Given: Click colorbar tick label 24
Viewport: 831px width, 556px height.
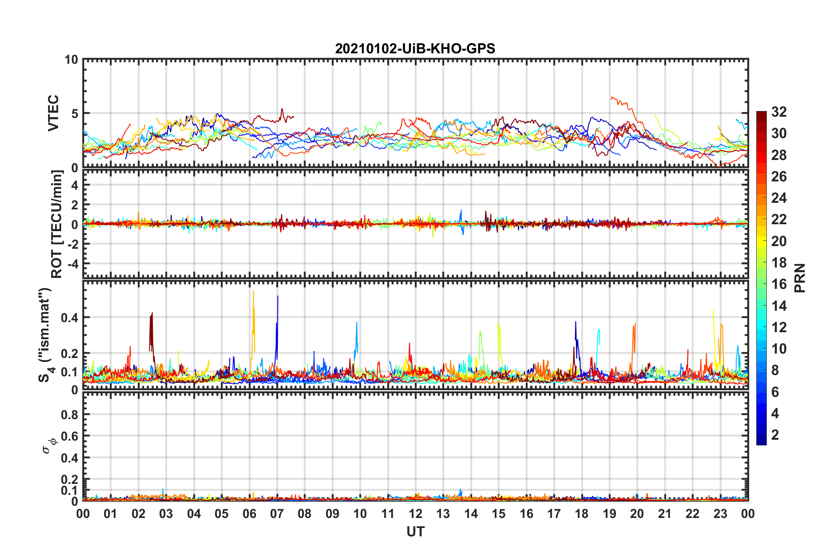Looking at the screenshot, I should click(x=779, y=198).
